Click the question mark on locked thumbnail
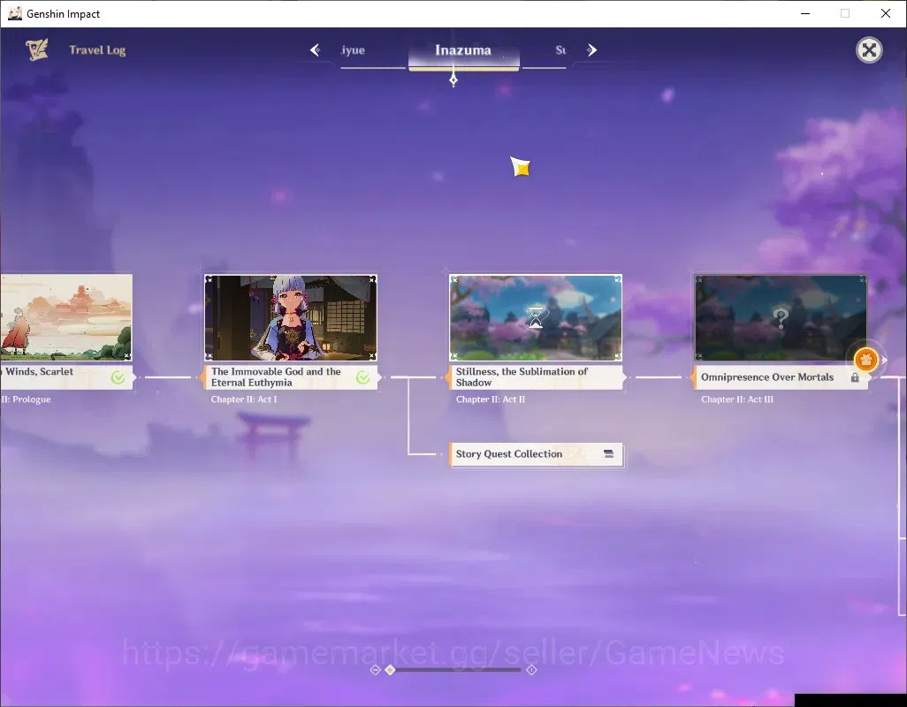 [781, 317]
